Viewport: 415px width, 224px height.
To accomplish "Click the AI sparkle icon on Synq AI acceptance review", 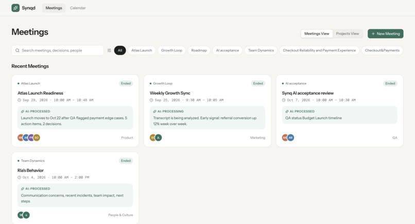I will (x=287, y=111).
